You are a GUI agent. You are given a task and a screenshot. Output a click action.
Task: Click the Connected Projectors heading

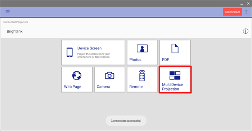pyautogui.click(x=15, y=22)
